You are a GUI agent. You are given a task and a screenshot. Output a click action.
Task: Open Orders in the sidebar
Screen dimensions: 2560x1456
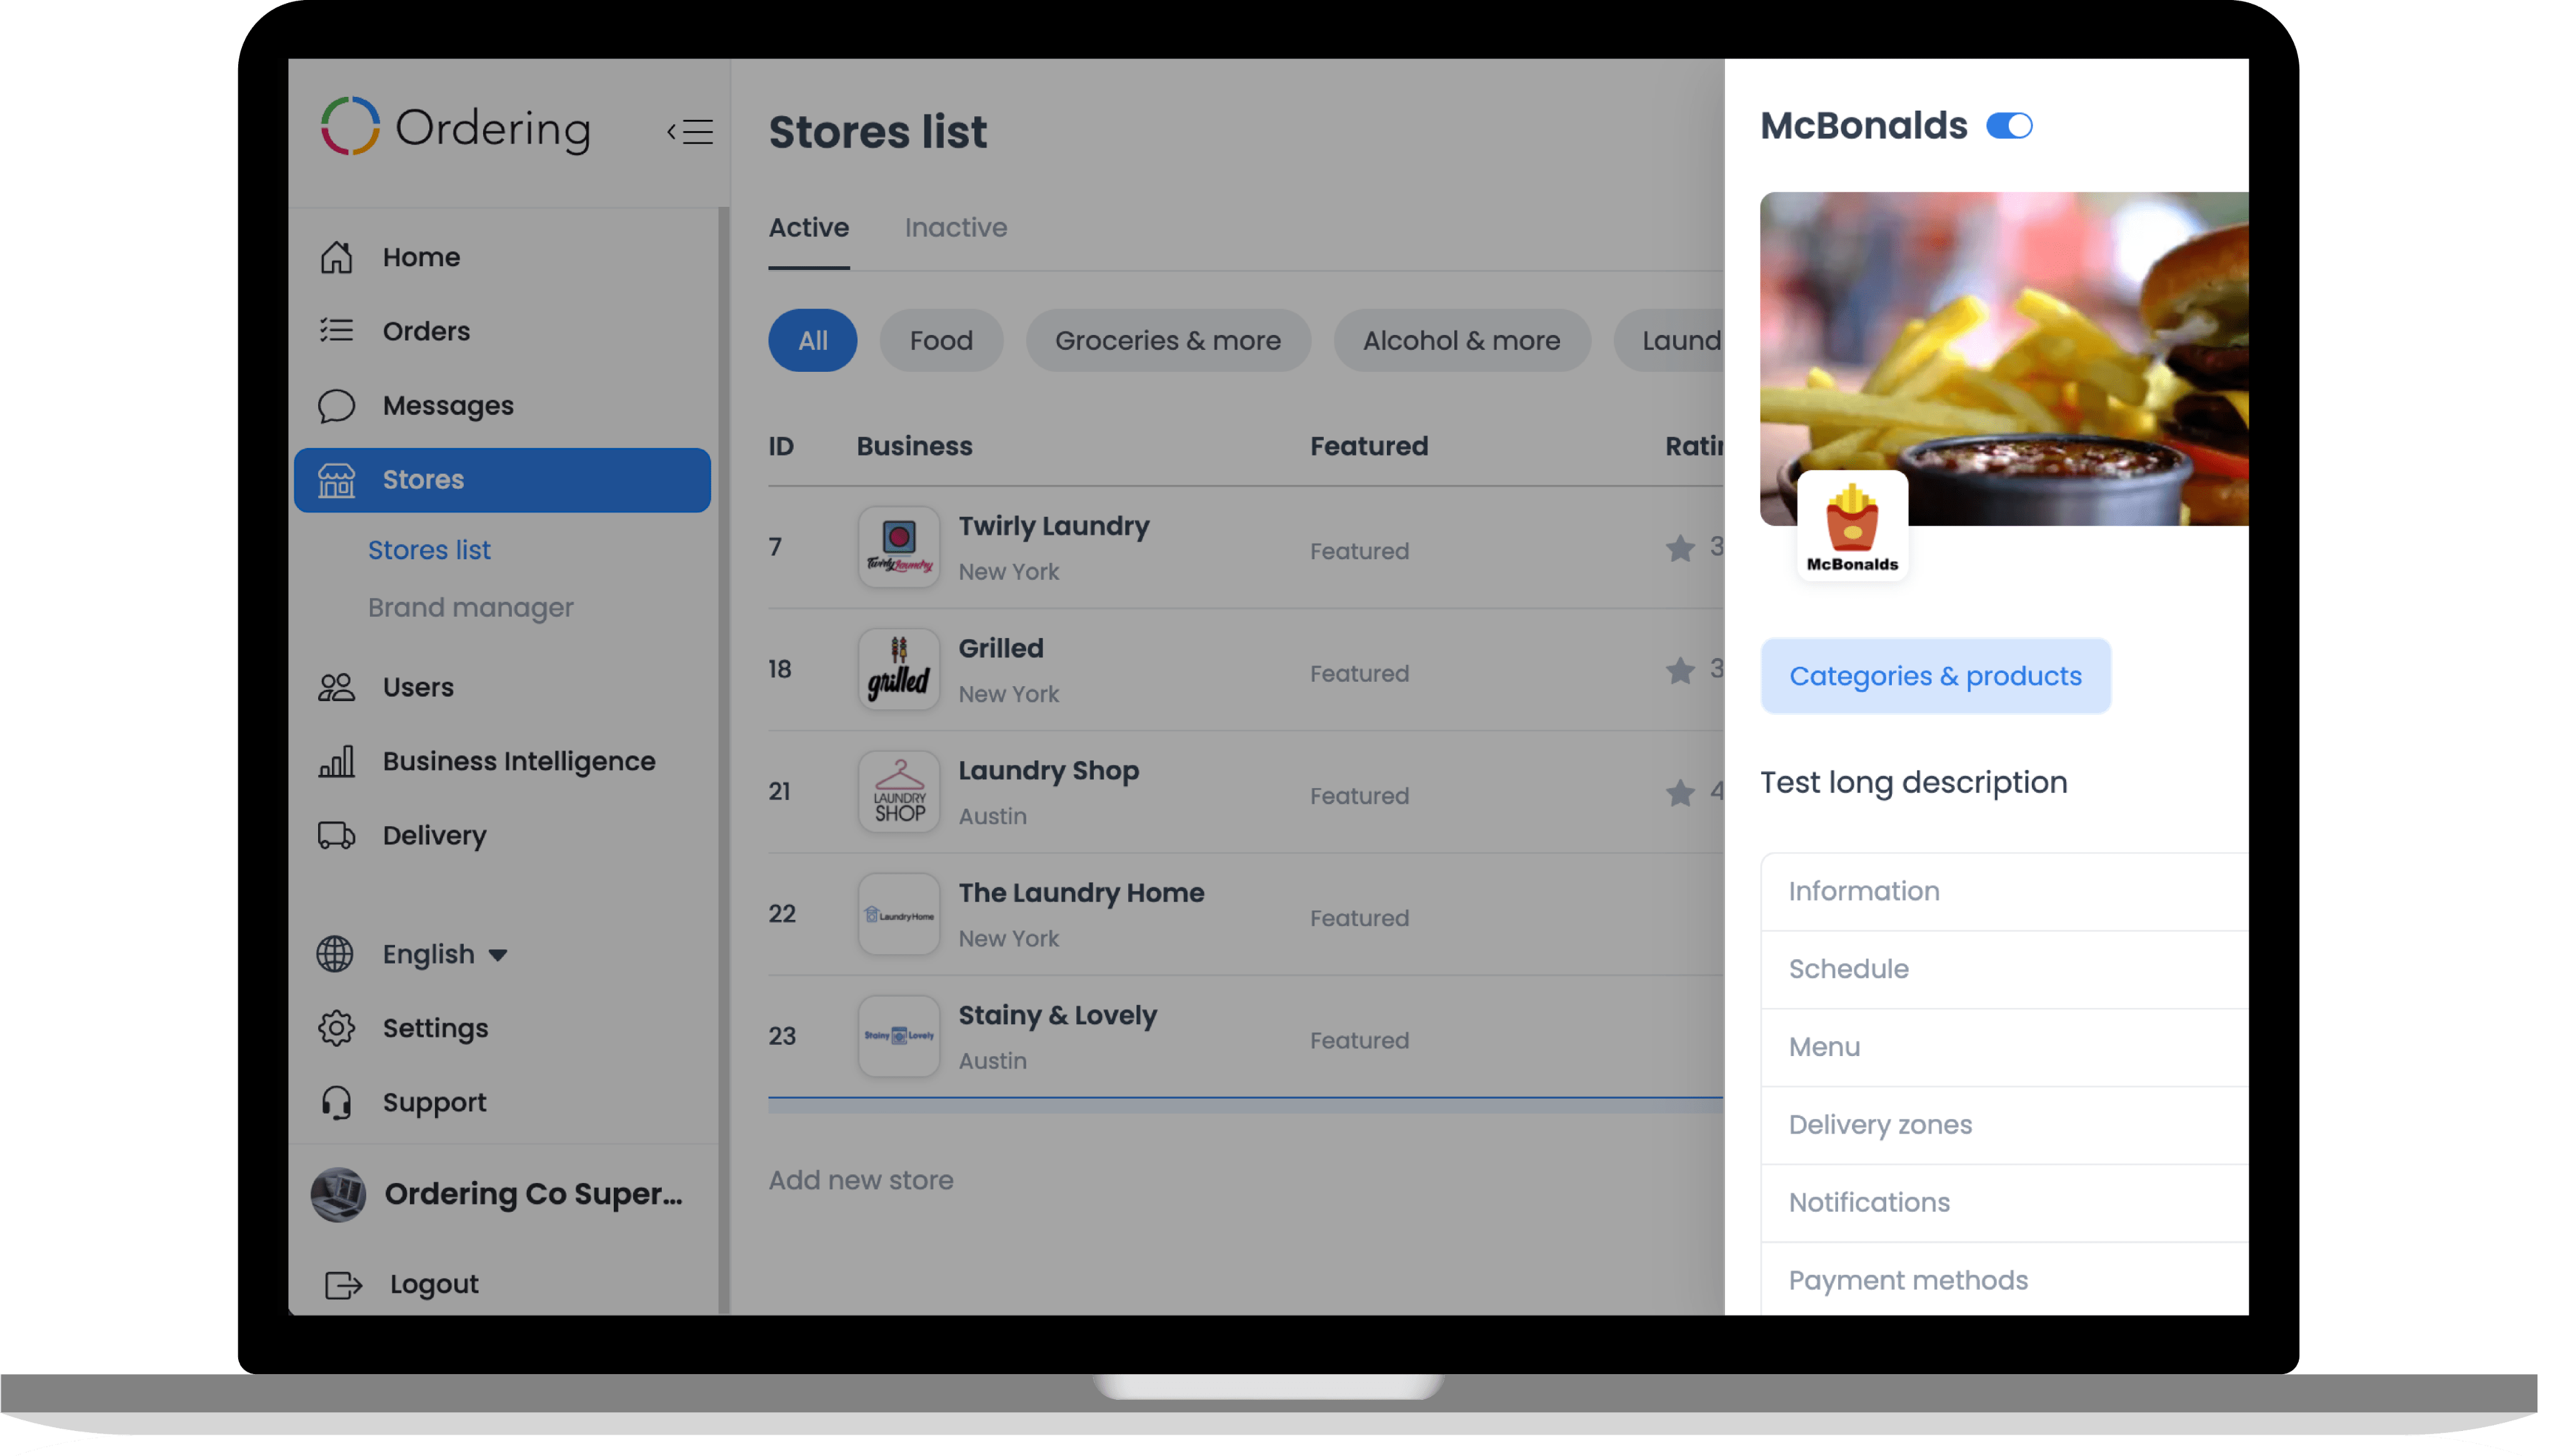click(425, 331)
